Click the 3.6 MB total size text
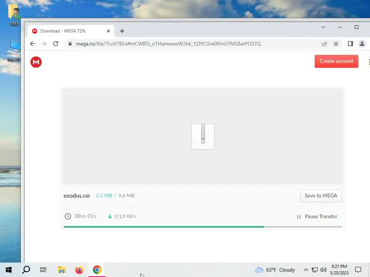This screenshot has width=370, height=277. [x=126, y=195]
